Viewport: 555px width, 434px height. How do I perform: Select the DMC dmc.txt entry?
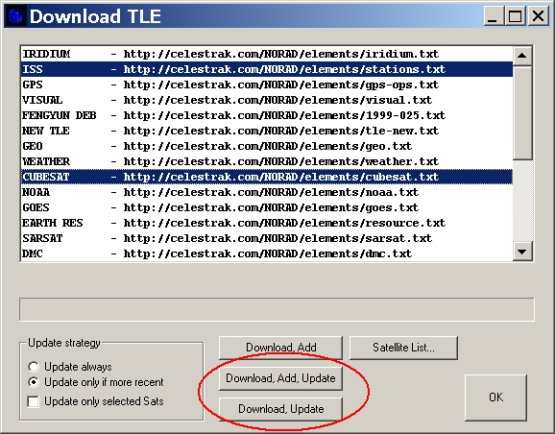pyautogui.click(x=267, y=253)
